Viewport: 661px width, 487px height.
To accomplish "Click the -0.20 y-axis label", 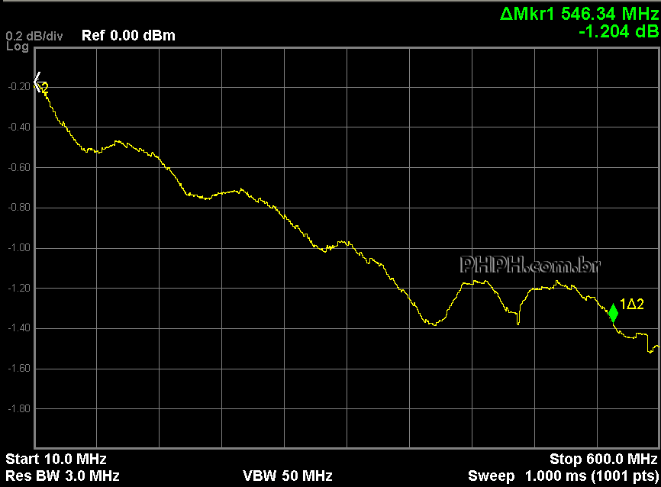I will coord(18,86).
